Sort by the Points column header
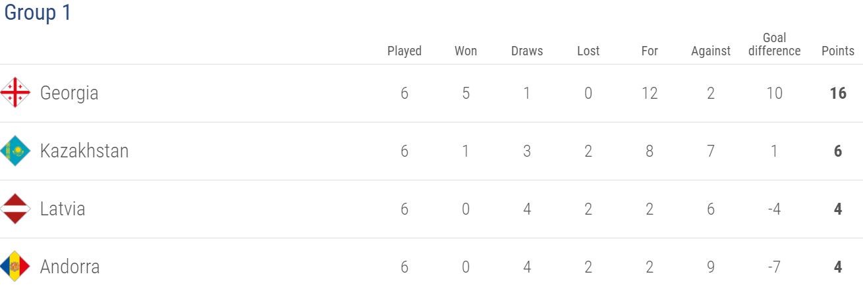Screen dimensions: 863x293 838,51
